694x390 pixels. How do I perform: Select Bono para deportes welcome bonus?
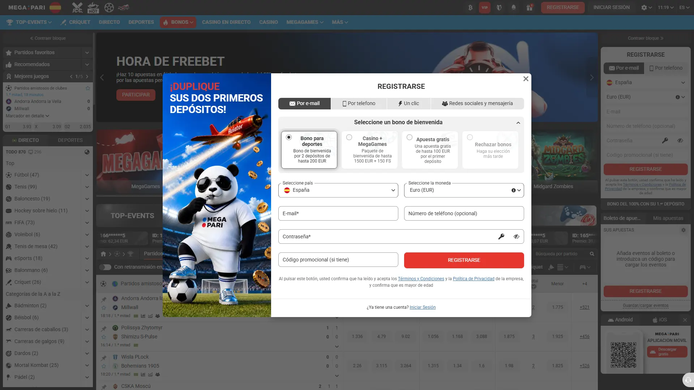click(x=309, y=150)
